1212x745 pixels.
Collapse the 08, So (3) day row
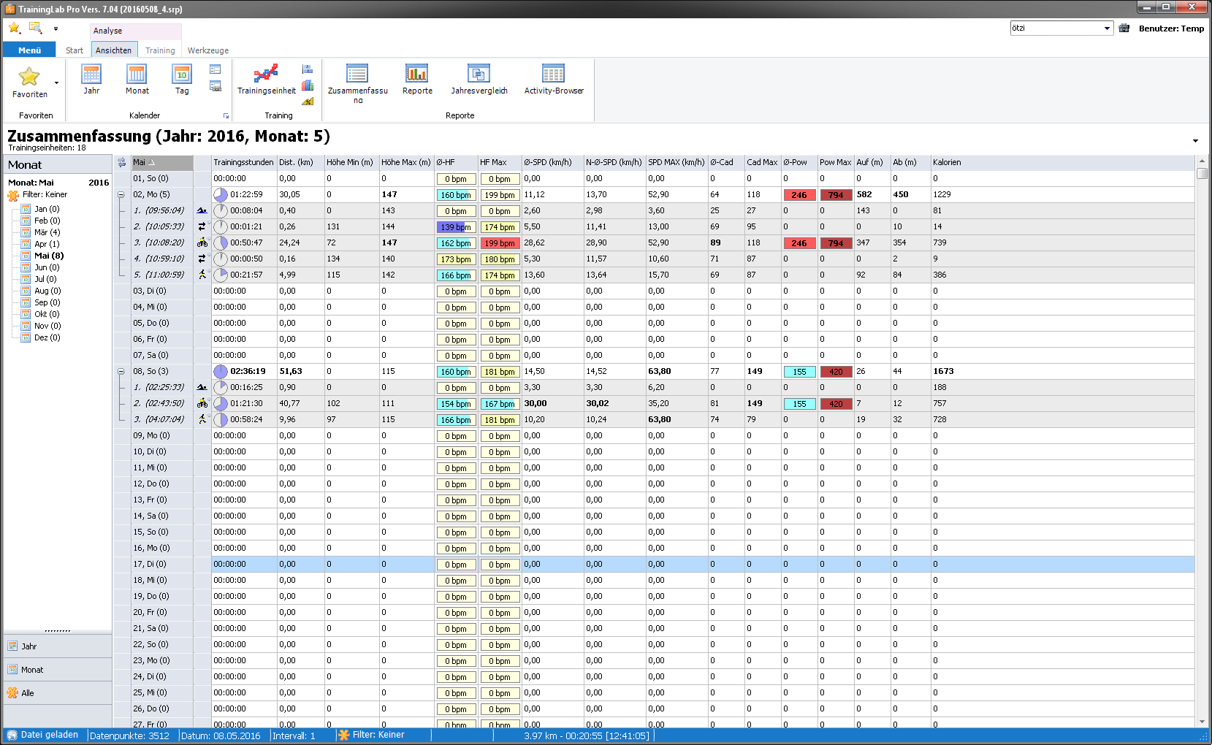(121, 371)
